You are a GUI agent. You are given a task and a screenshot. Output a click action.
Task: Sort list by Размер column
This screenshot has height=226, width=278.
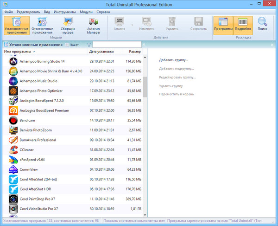pos(135,52)
